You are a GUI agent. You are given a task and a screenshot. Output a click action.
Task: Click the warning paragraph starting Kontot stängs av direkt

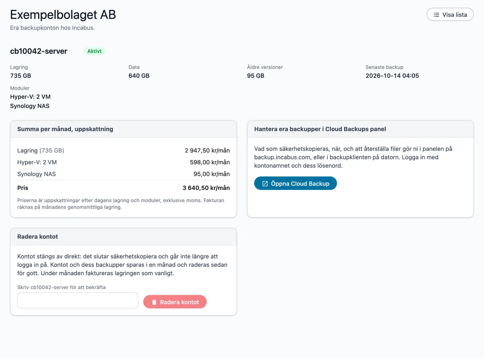coord(122,265)
